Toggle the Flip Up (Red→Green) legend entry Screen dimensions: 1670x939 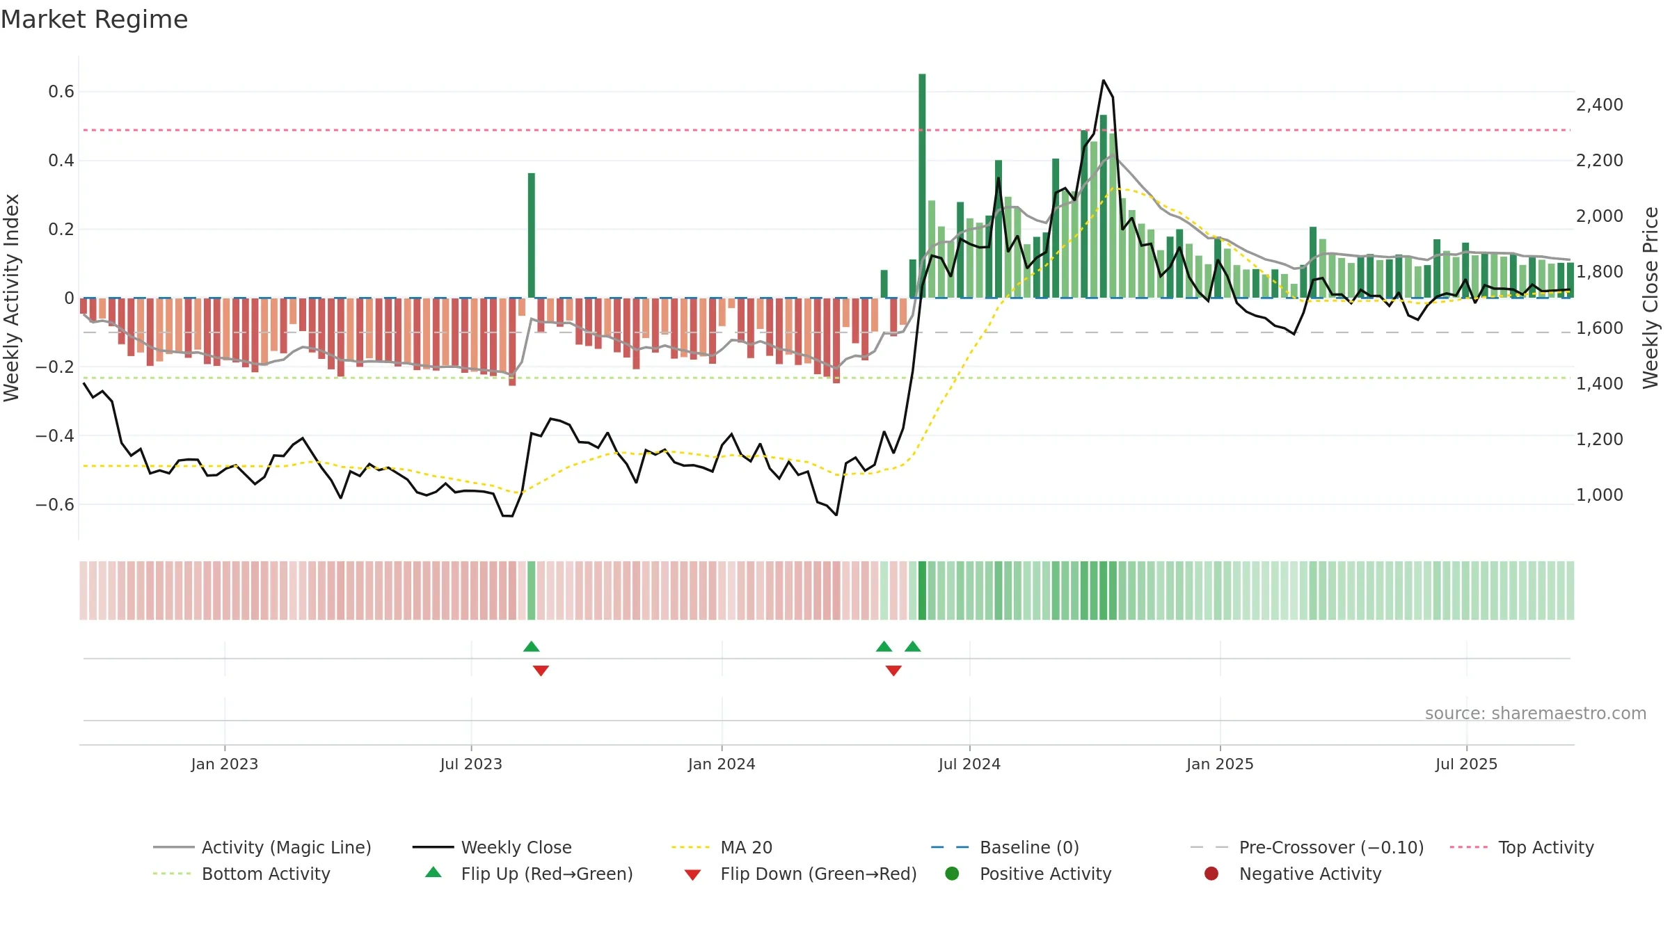[x=529, y=874]
